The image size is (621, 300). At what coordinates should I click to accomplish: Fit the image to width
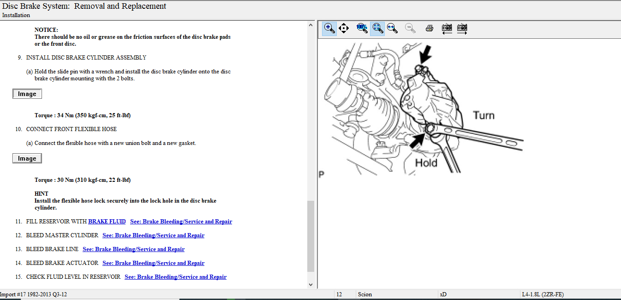392,28
